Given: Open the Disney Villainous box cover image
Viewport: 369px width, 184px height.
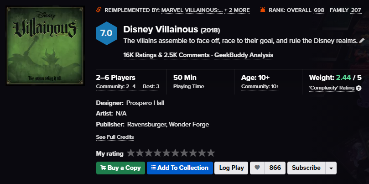Looking at the screenshot, I should point(45,46).
